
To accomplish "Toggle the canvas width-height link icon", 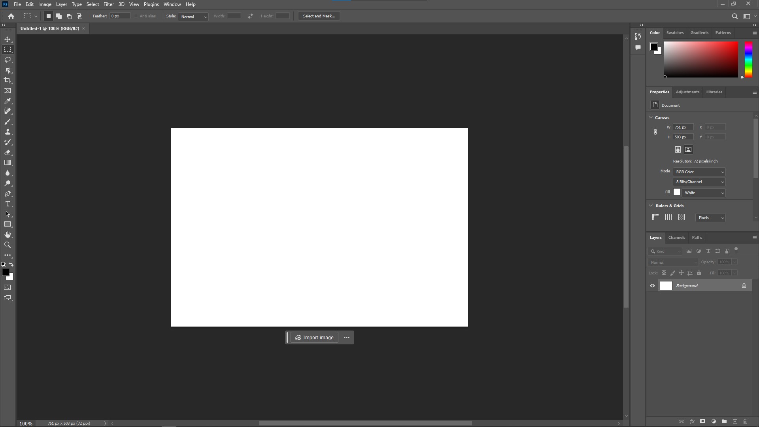I will [x=655, y=132].
